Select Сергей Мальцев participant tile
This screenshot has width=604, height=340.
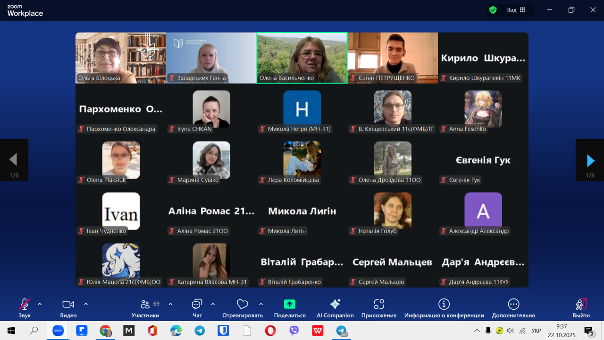click(393, 262)
